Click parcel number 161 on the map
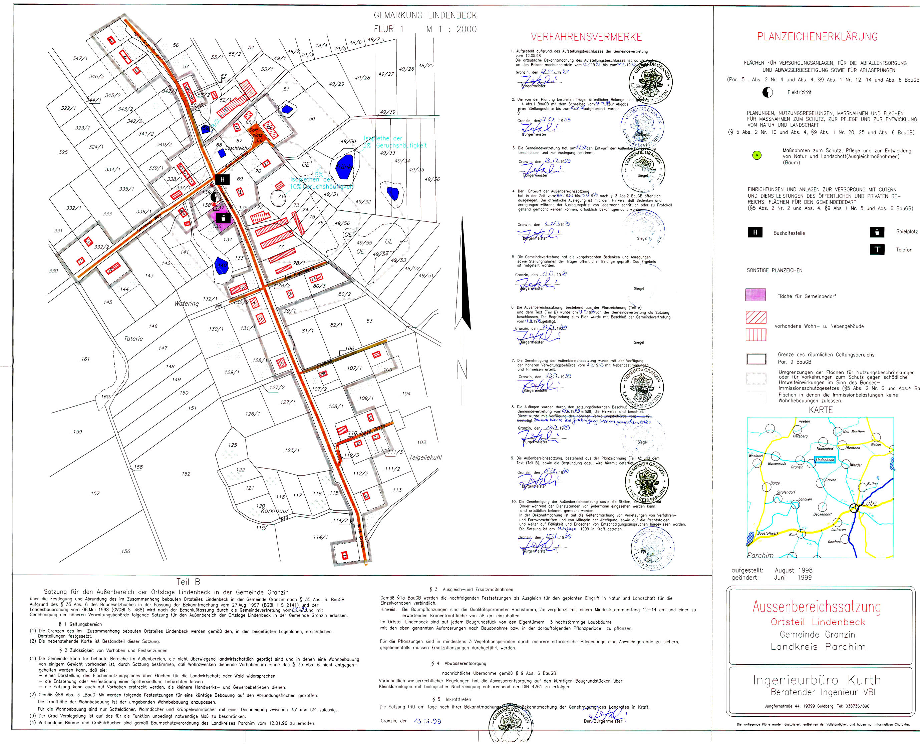Viewport: 920px width, 745px height. point(85,359)
